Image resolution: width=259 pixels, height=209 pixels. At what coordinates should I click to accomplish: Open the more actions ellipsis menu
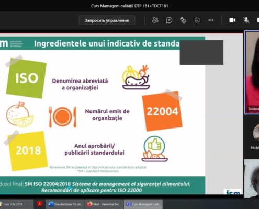click(211, 20)
